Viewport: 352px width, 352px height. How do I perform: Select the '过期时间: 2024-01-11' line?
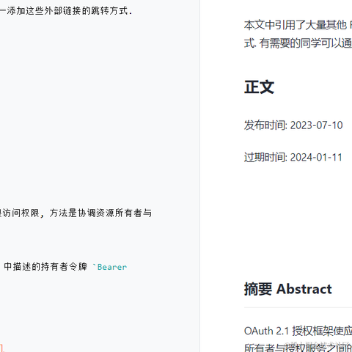point(293,157)
